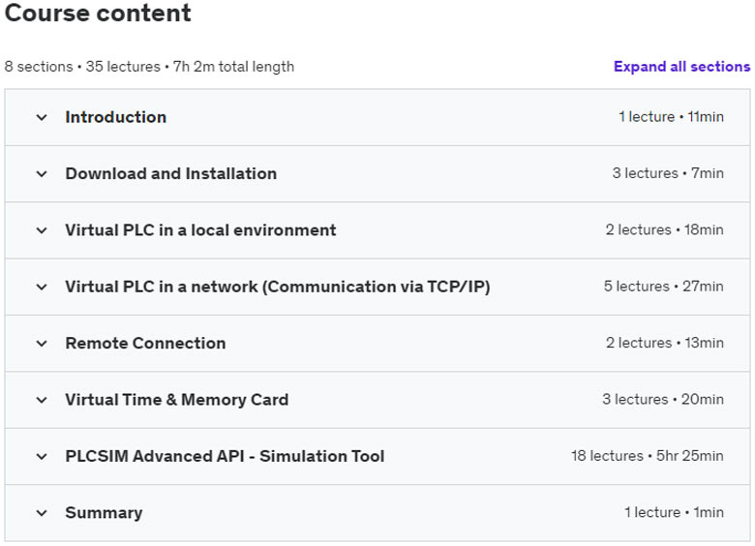The height and width of the screenshot is (546, 755).
Task: Expand the Remote Connection section title
Action: [145, 344]
